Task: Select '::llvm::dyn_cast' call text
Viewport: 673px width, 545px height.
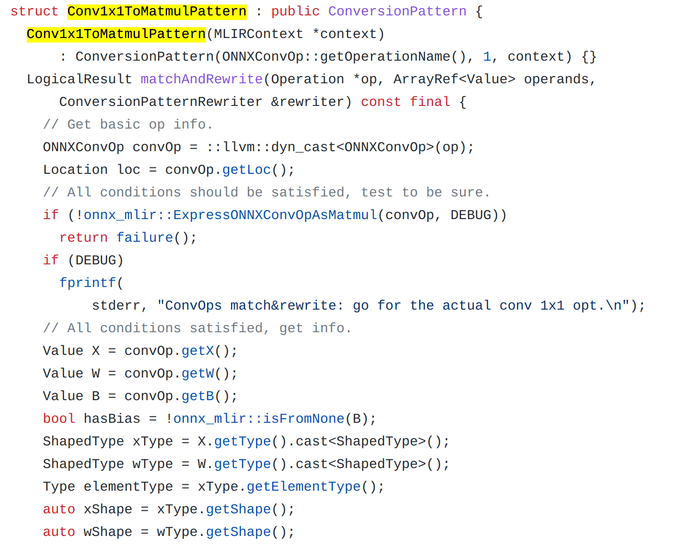Action: click(x=271, y=147)
